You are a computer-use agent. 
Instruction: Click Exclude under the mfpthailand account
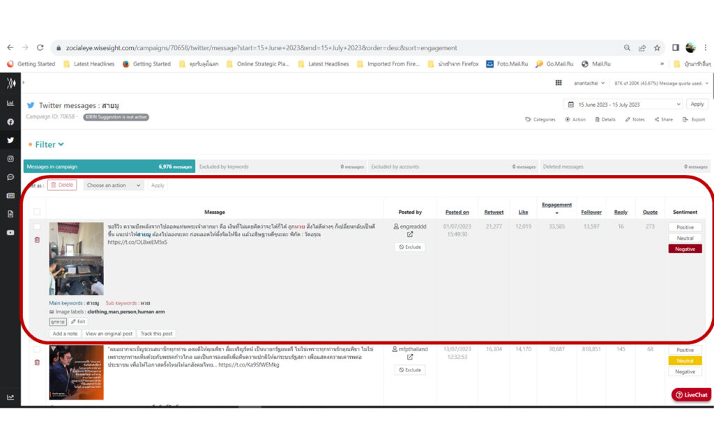tap(410, 370)
